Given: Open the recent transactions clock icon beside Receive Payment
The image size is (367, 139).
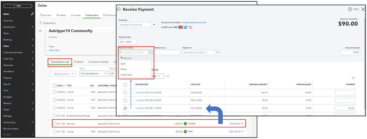Looking at the screenshot, I should (119, 9).
